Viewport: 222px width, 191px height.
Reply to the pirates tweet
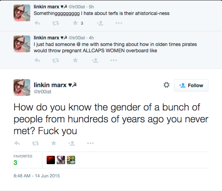click(38, 60)
